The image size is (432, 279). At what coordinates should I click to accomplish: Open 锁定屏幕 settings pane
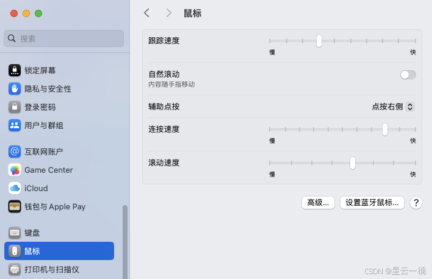[59, 70]
